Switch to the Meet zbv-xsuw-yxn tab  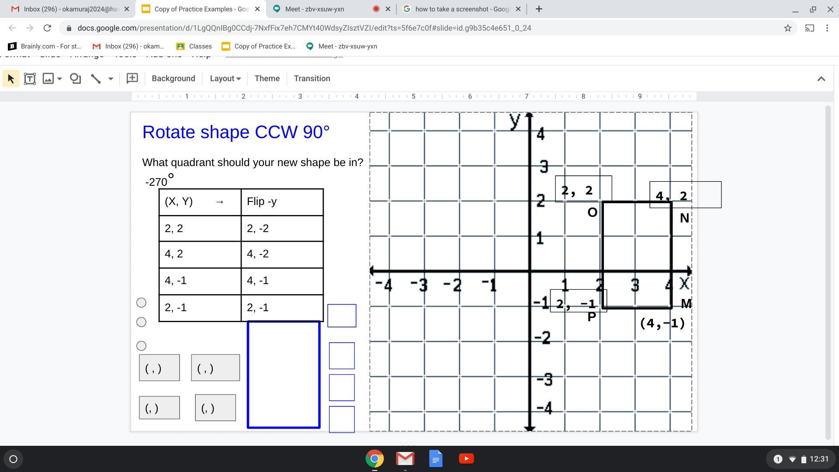[x=315, y=9]
